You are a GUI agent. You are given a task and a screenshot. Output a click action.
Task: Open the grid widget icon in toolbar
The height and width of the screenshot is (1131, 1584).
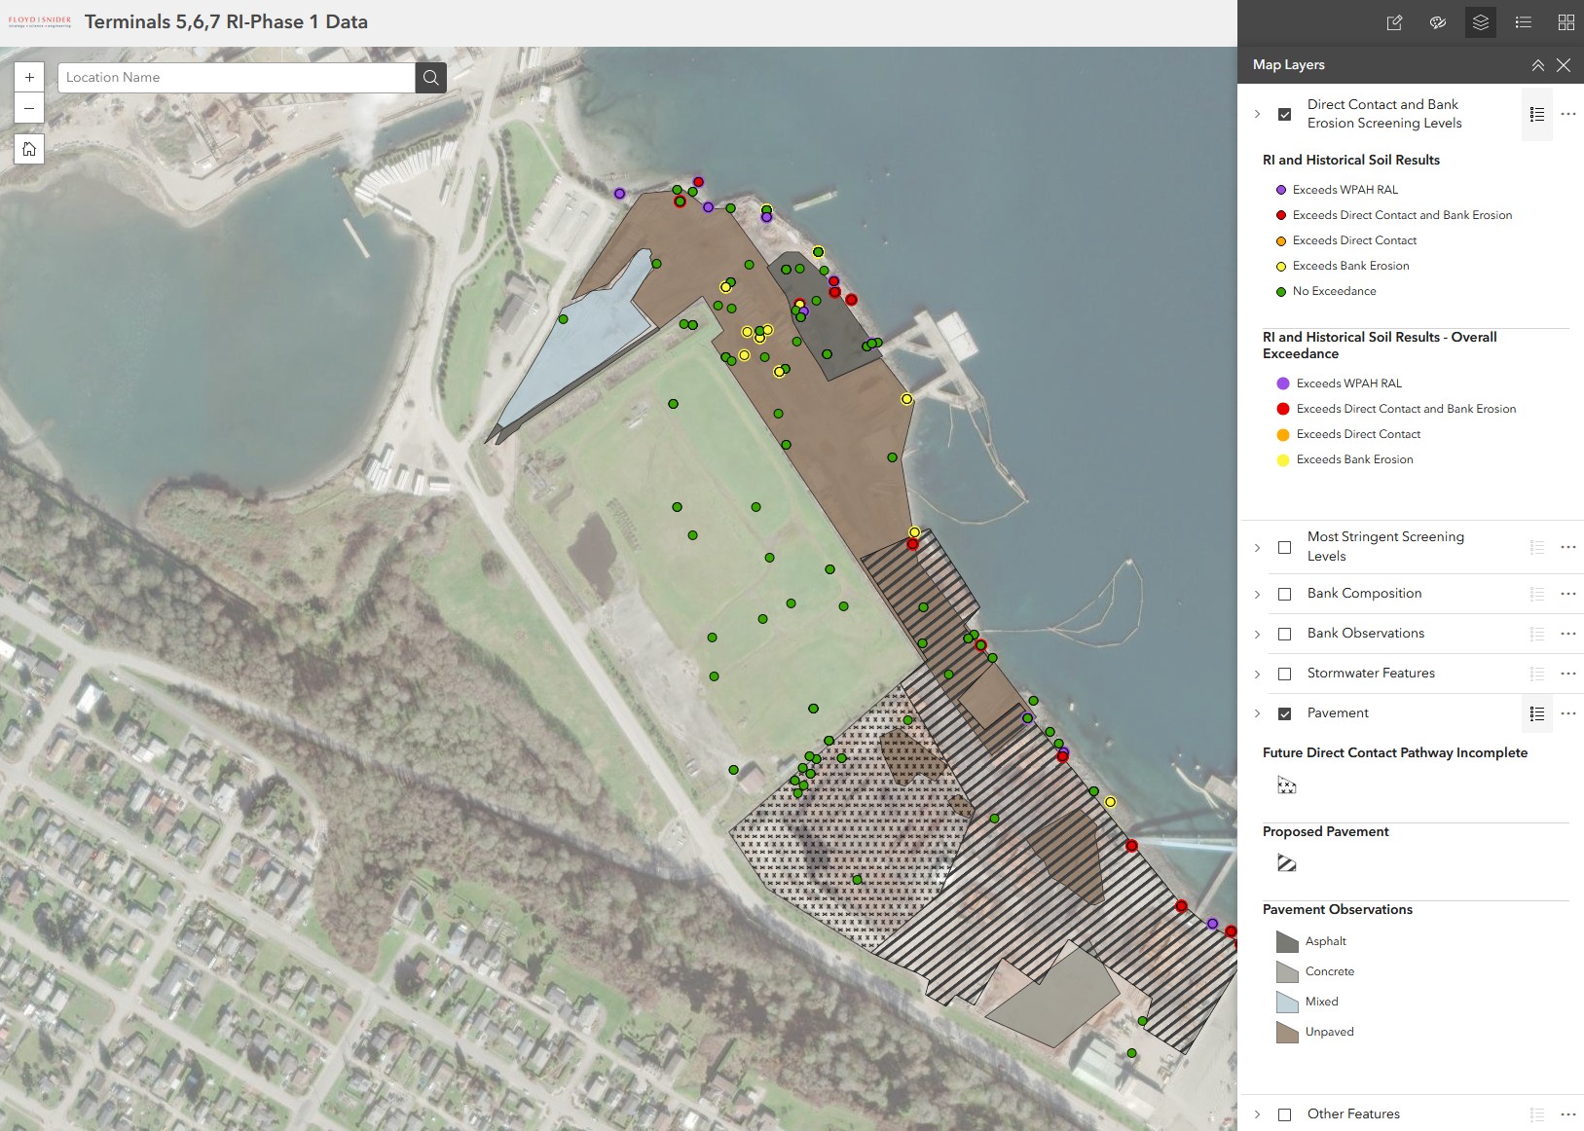(x=1566, y=22)
